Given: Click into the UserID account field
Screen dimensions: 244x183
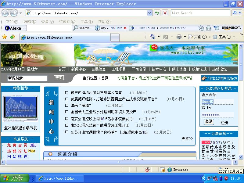Looking at the screenshot, I should pos(217,102).
